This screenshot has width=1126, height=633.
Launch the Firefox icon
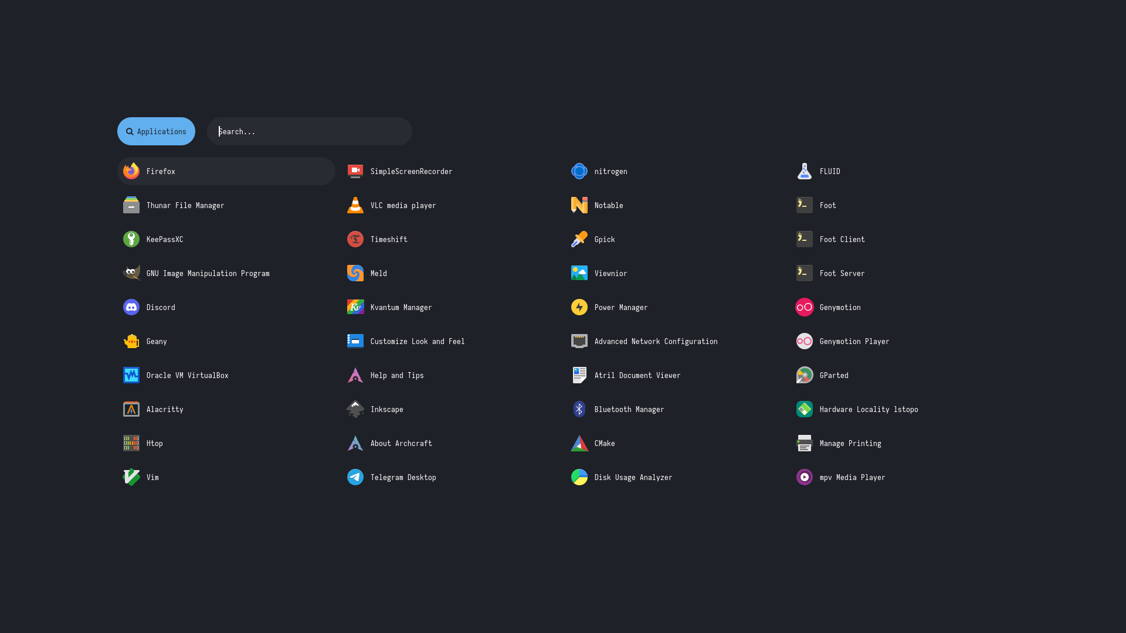click(131, 171)
